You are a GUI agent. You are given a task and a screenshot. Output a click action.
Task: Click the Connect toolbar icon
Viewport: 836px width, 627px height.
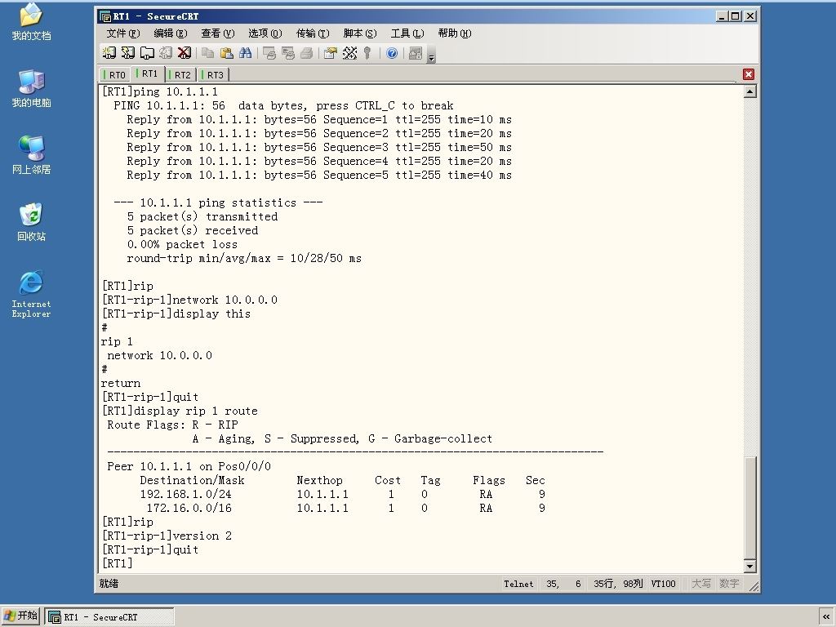[x=109, y=53]
